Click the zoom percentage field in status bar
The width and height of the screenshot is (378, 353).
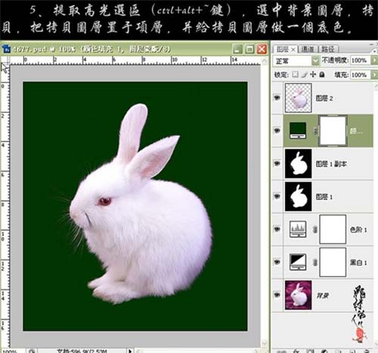pos(13,351)
